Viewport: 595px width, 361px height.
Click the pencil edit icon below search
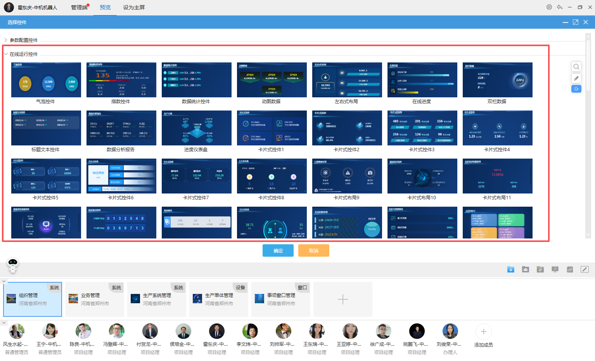pos(576,78)
